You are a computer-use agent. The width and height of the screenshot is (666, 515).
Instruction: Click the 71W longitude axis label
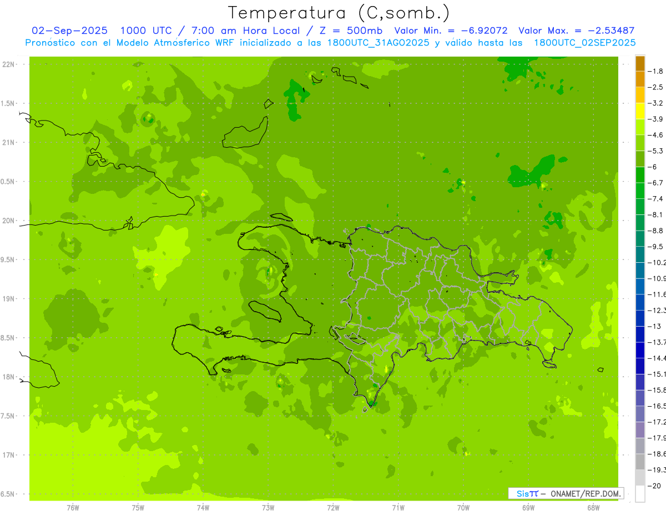(398, 508)
